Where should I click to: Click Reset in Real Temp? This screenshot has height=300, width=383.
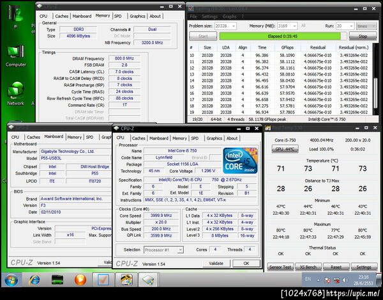pos(336,267)
